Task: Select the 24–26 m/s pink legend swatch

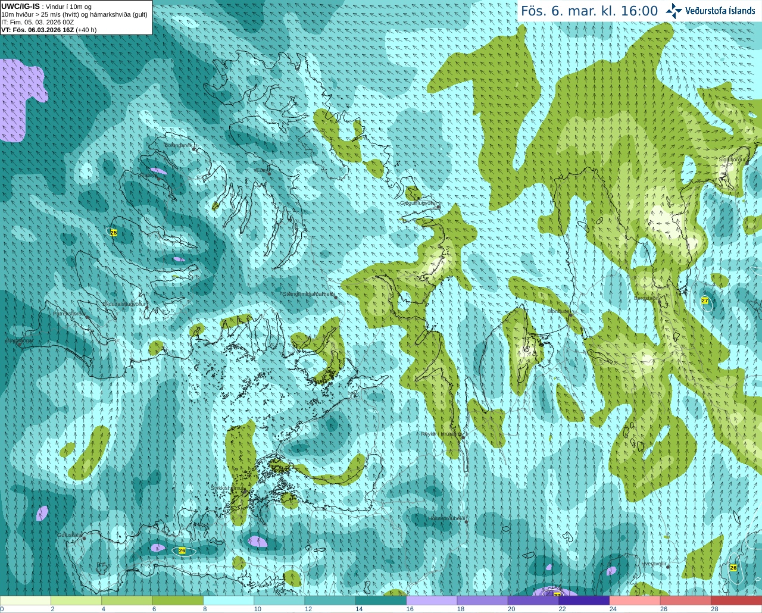Action: pyautogui.click(x=635, y=601)
